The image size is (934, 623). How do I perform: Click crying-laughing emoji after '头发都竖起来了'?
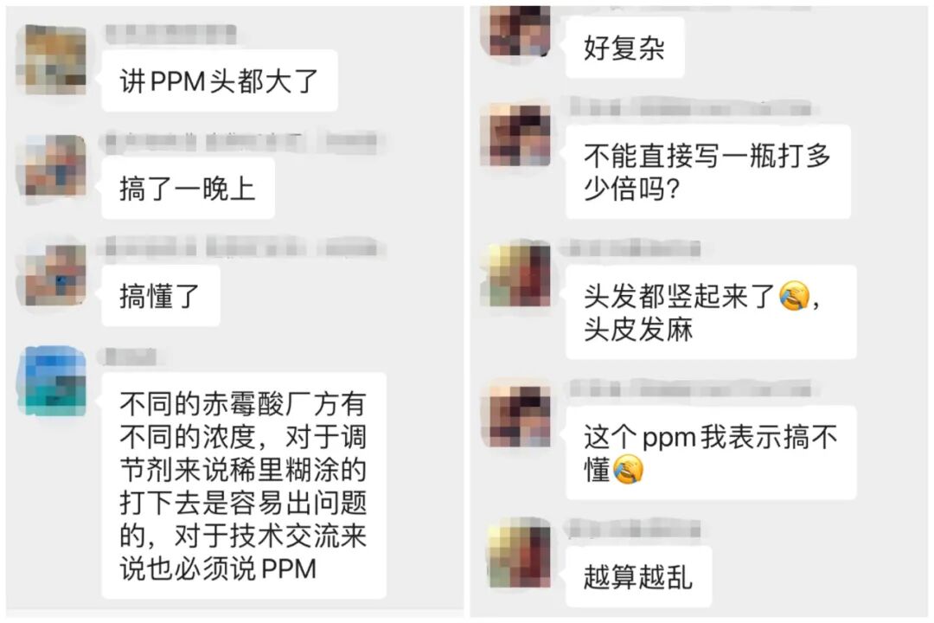(795, 296)
